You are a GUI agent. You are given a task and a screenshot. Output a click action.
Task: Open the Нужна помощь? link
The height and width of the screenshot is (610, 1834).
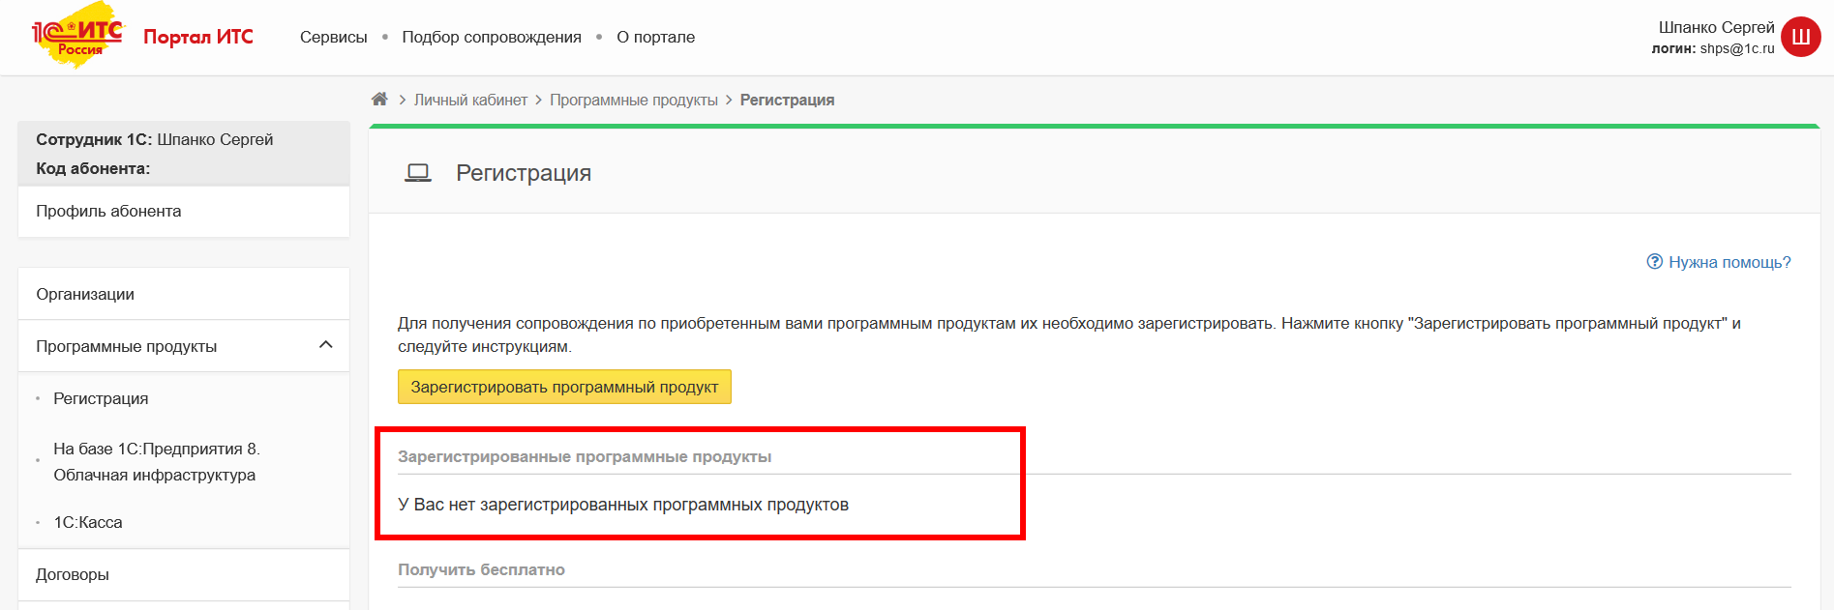[x=1729, y=262]
